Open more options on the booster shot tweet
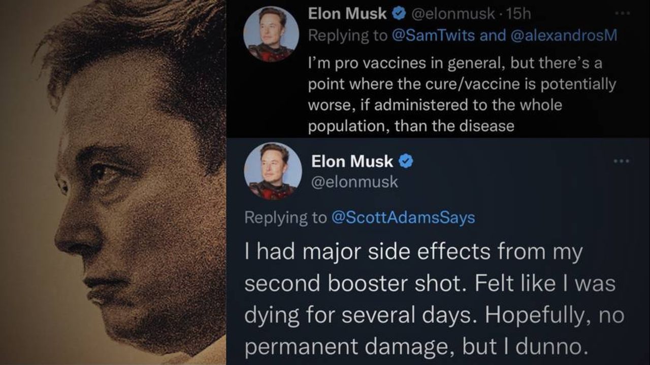This screenshot has width=650, height=365. [621, 161]
